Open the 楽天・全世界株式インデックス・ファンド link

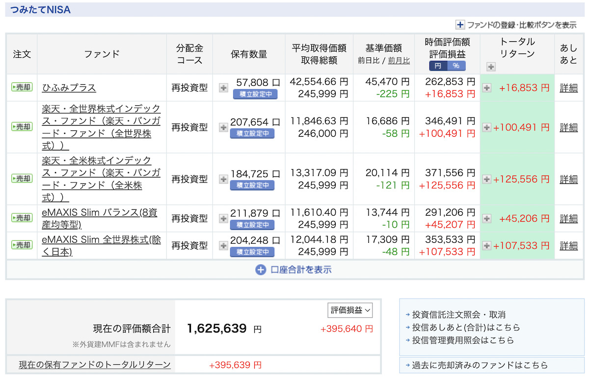point(102,127)
